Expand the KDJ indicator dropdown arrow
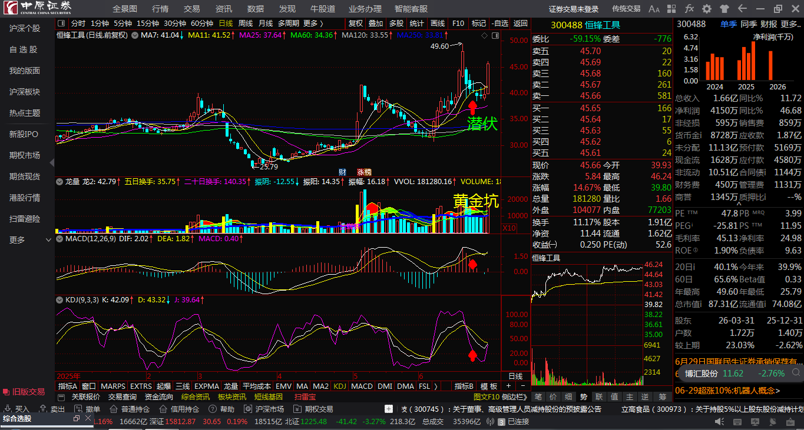 coord(59,300)
